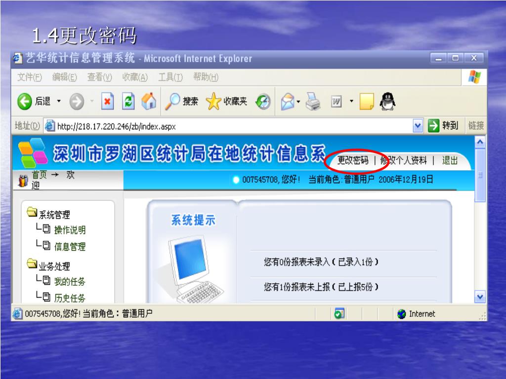Click the Mail envelope icon
The image size is (506, 379).
pyautogui.click(x=288, y=102)
